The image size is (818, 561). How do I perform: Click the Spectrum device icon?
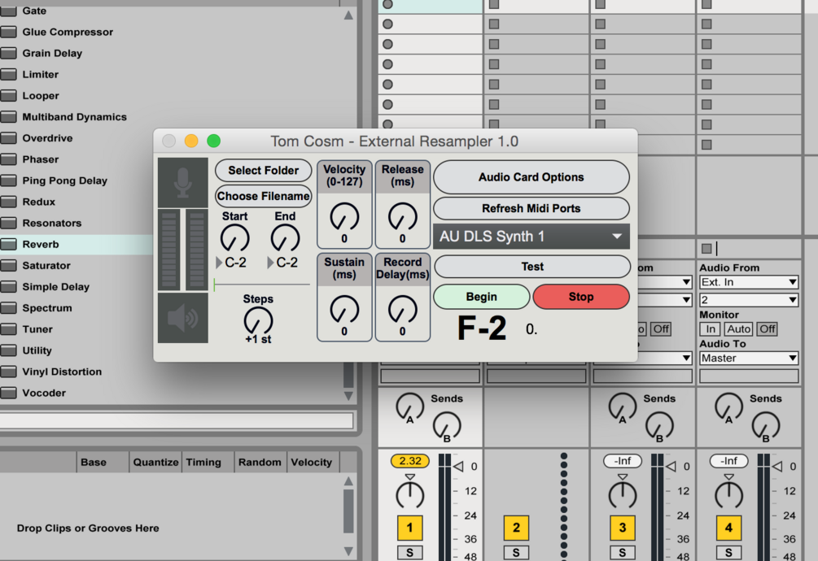[8, 308]
